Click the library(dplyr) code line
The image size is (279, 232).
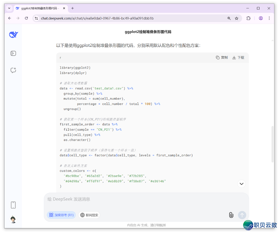[73, 73]
